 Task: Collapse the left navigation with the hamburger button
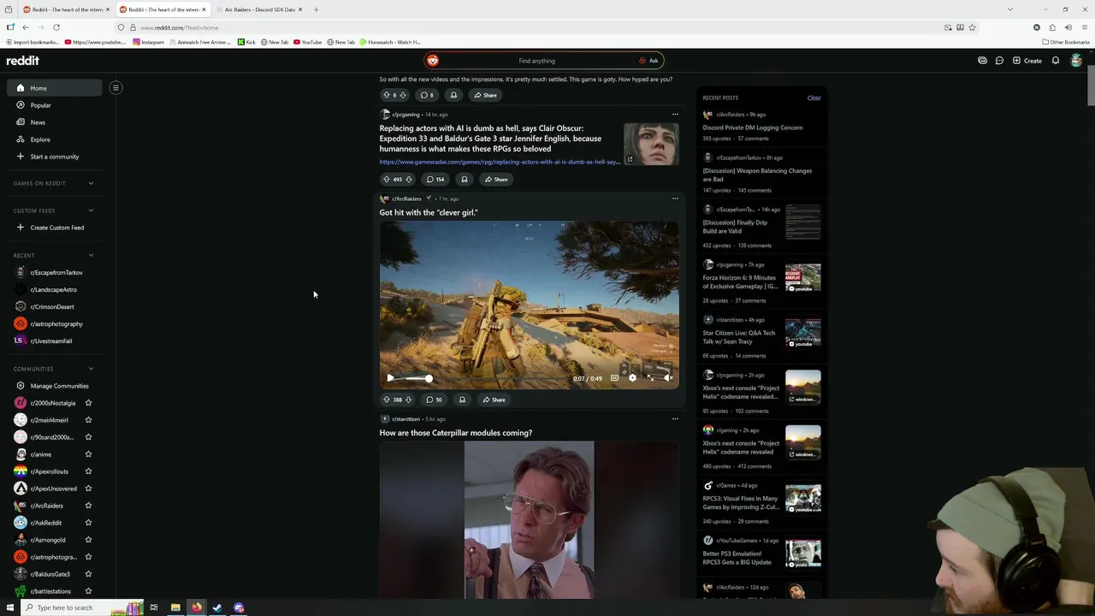[x=115, y=87]
